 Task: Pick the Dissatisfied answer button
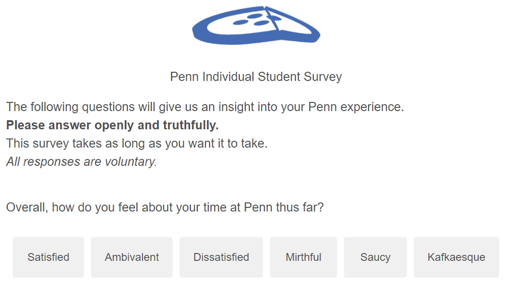pos(221,257)
